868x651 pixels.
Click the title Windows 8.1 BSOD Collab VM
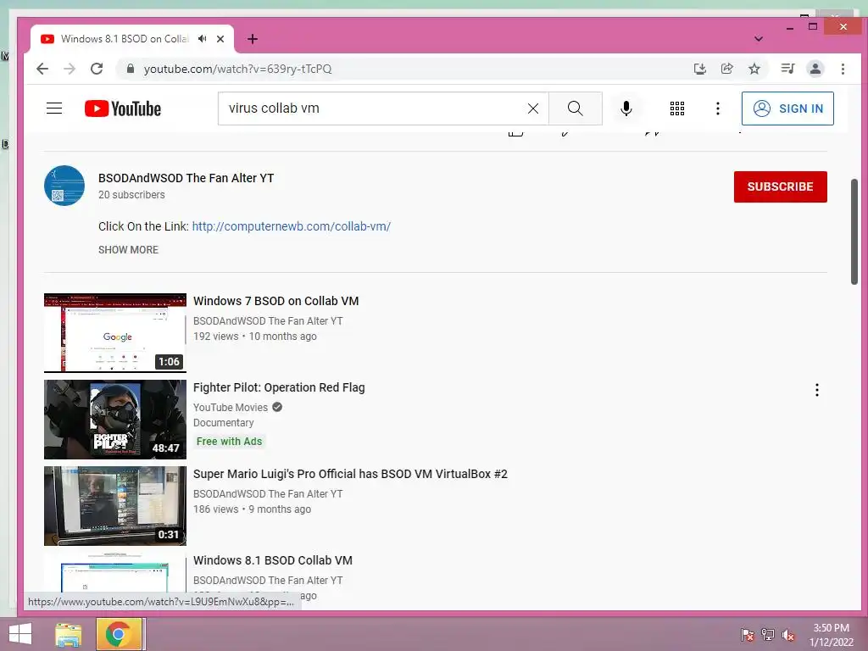point(272,560)
